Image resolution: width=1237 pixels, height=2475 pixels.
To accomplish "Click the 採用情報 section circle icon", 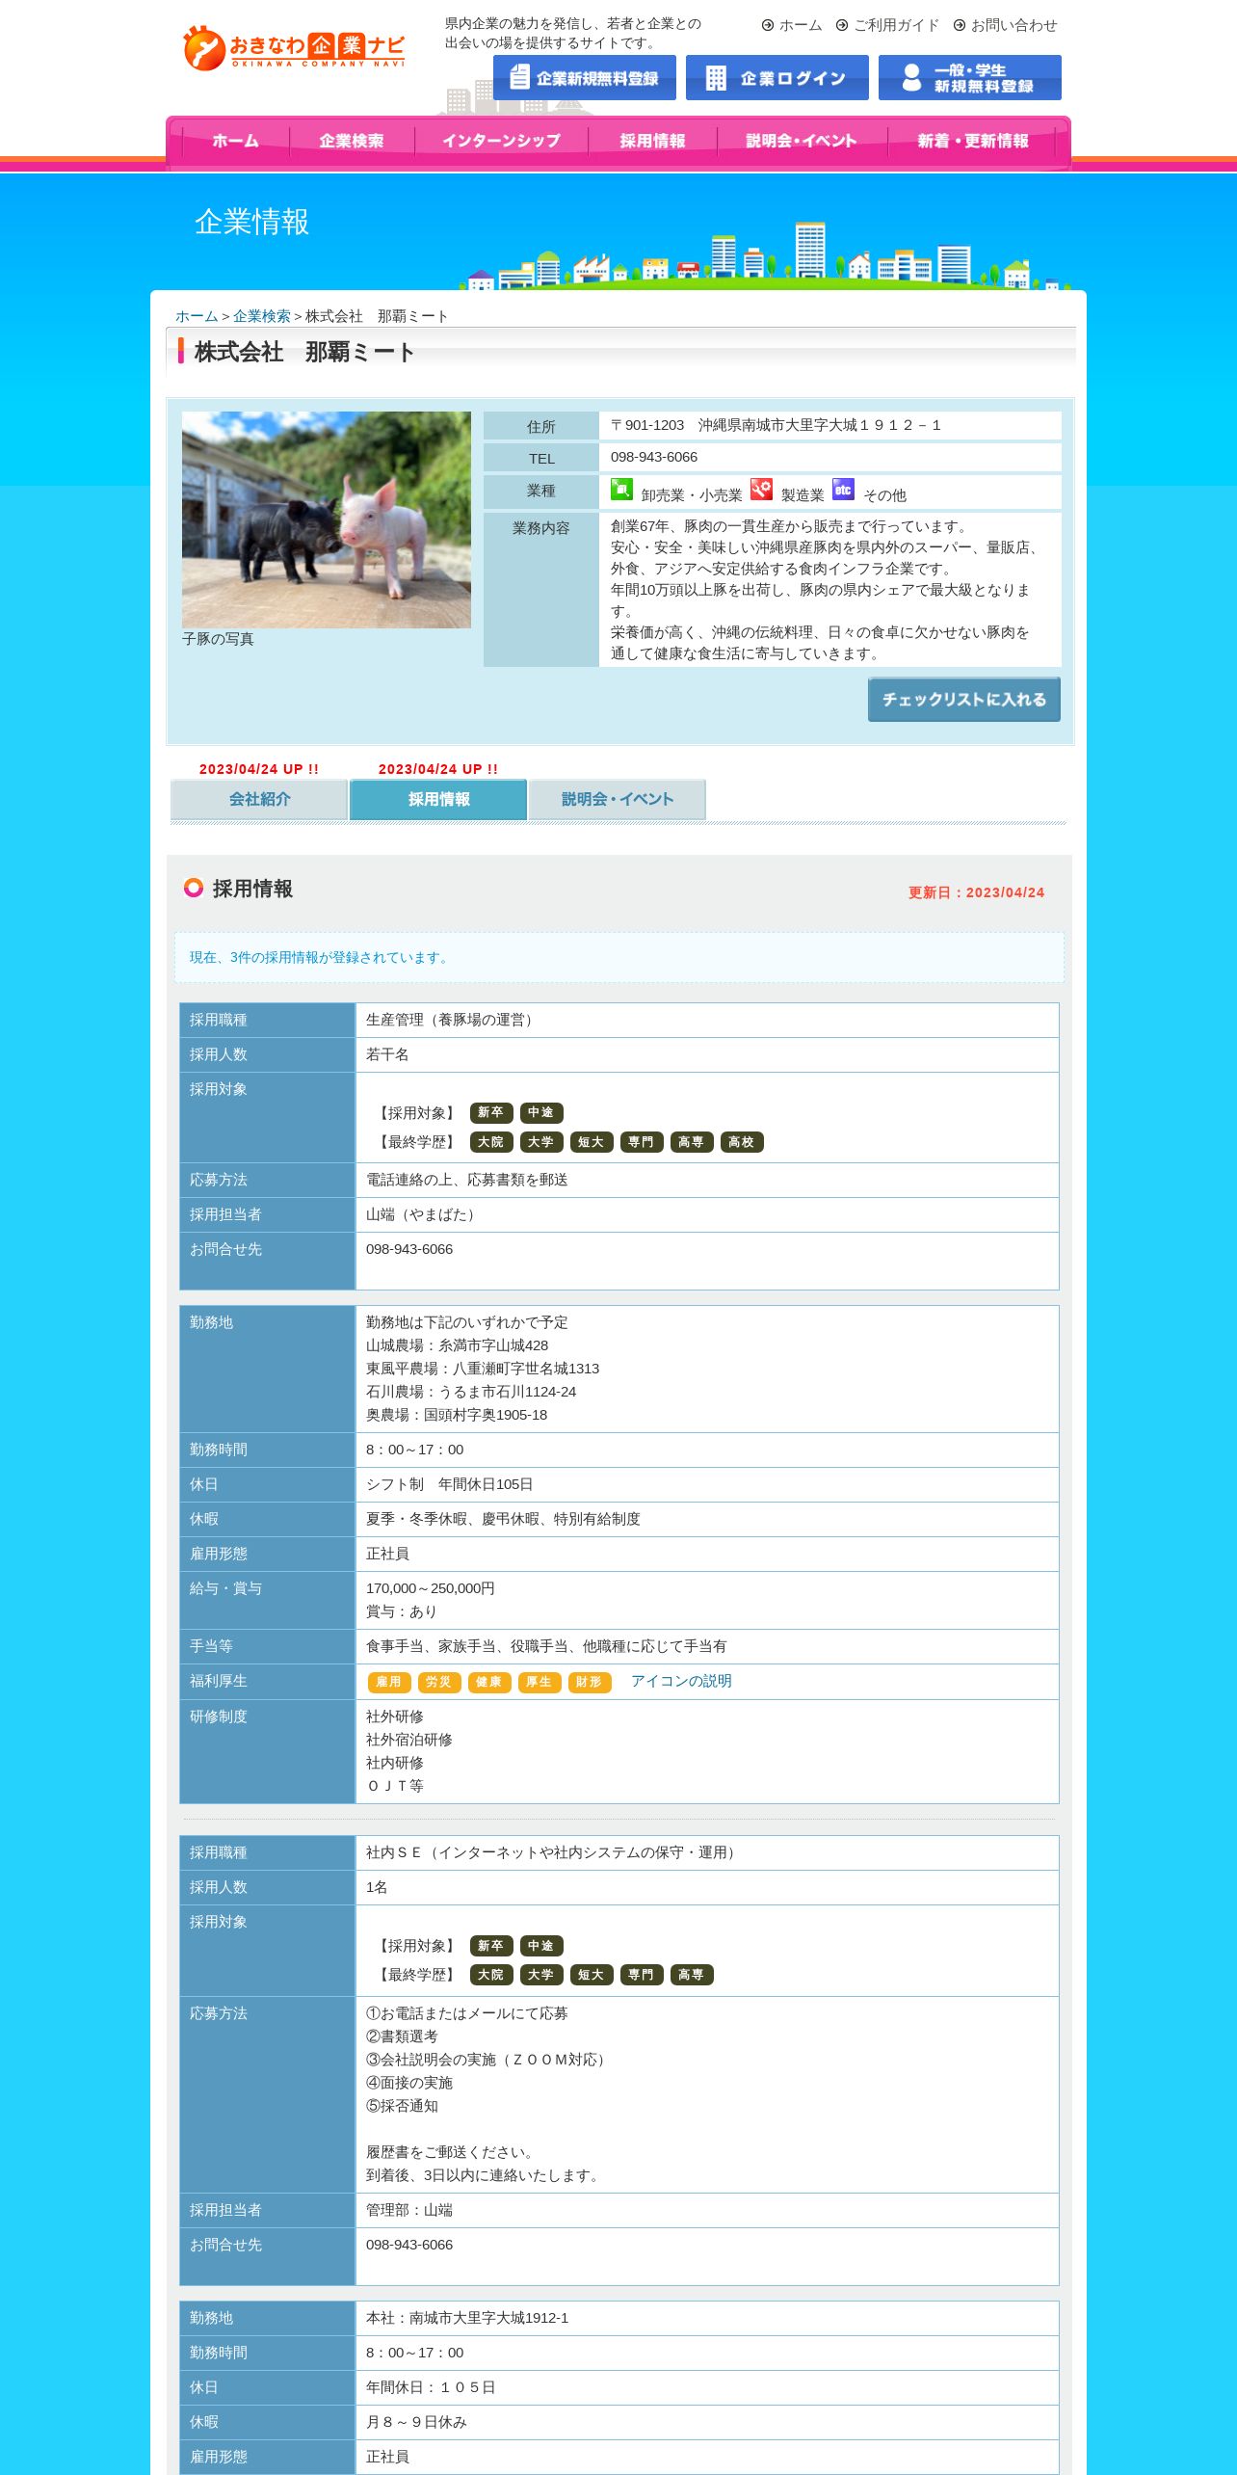I will 194,888.
